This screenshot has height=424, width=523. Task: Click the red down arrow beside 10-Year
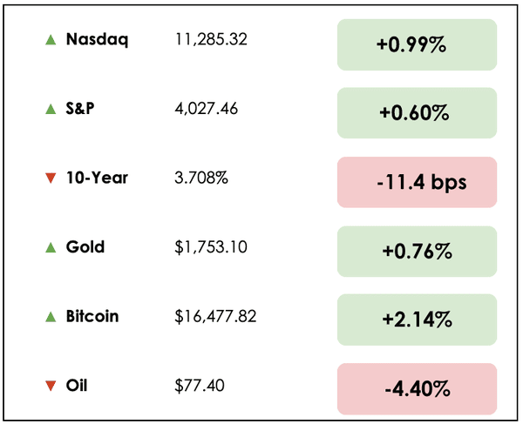pyautogui.click(x=50, y=178)
